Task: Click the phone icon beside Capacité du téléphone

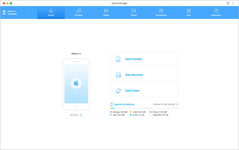Action: [x=111, y=104]
